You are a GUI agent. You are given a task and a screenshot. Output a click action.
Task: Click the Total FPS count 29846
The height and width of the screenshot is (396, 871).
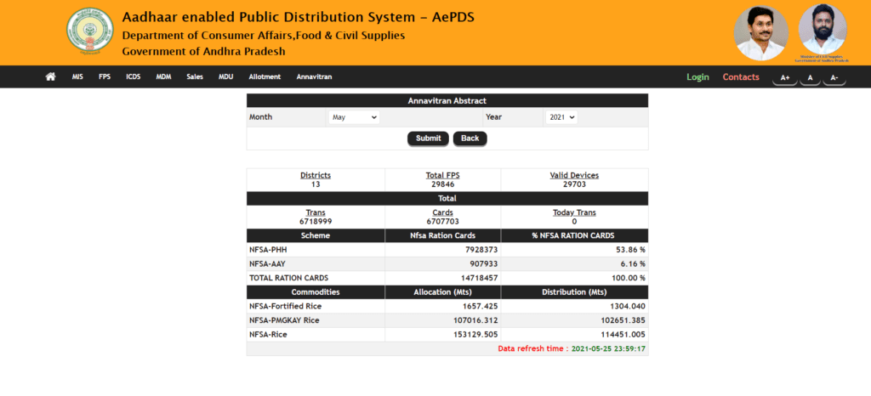pyautogui.click(x=442, y=184)
